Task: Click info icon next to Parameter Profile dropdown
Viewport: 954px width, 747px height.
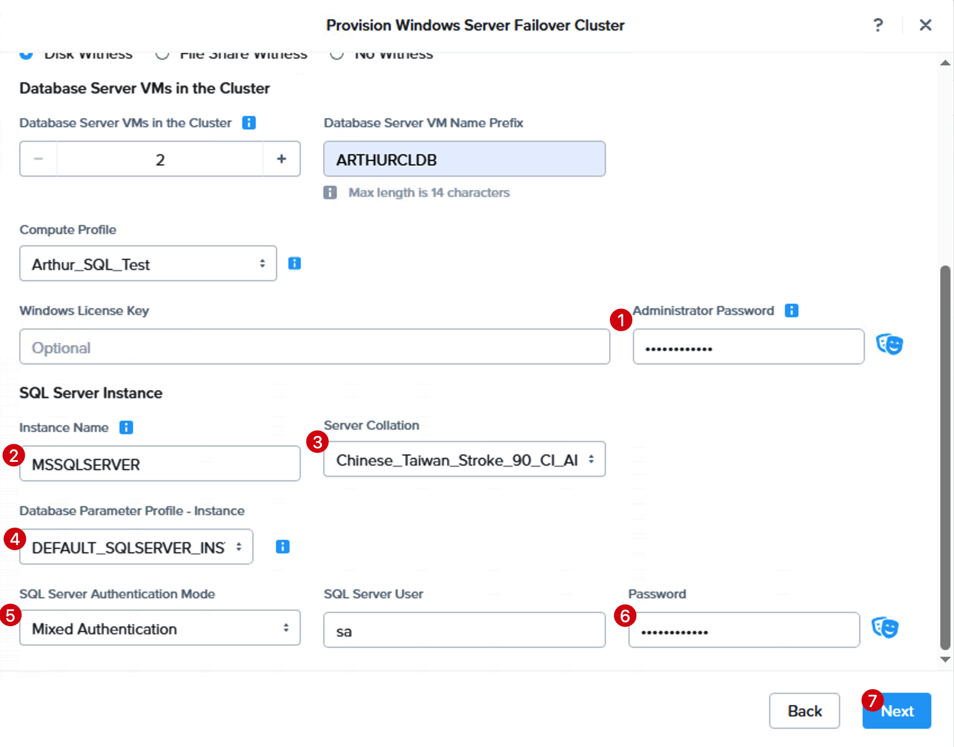Action: tap(283, 547)
